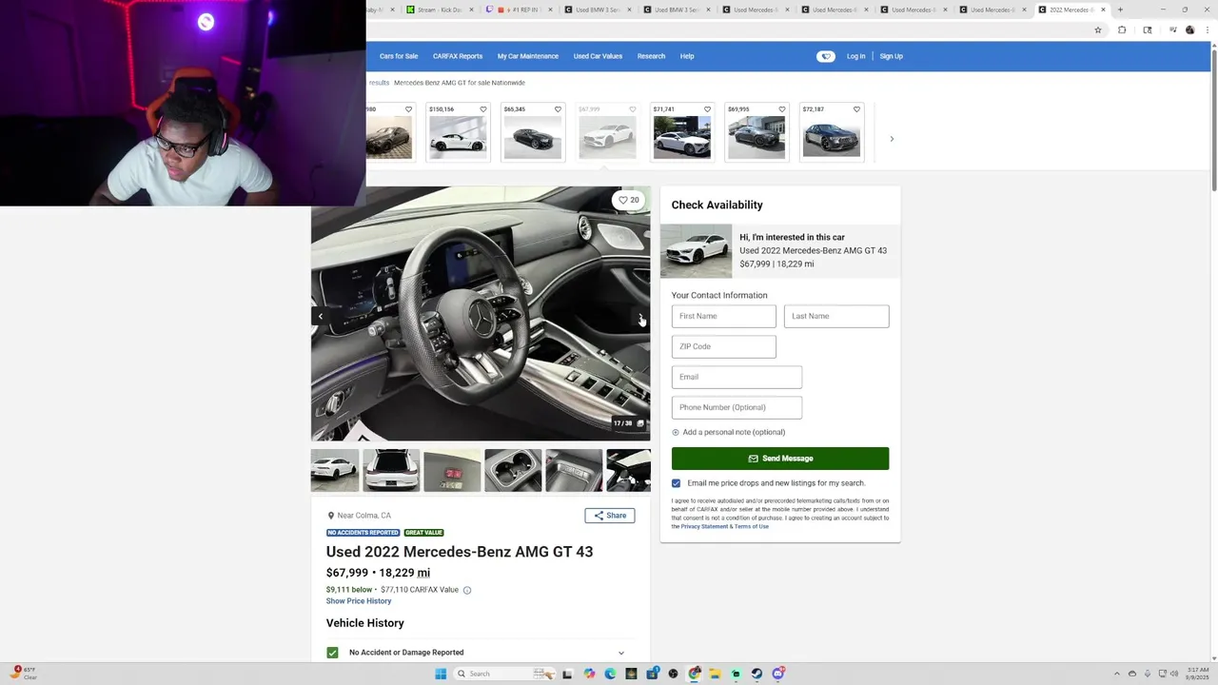Click the heart favorite counter showing 20
This screenshot has width=1218, height=685.
coord(629,200)
